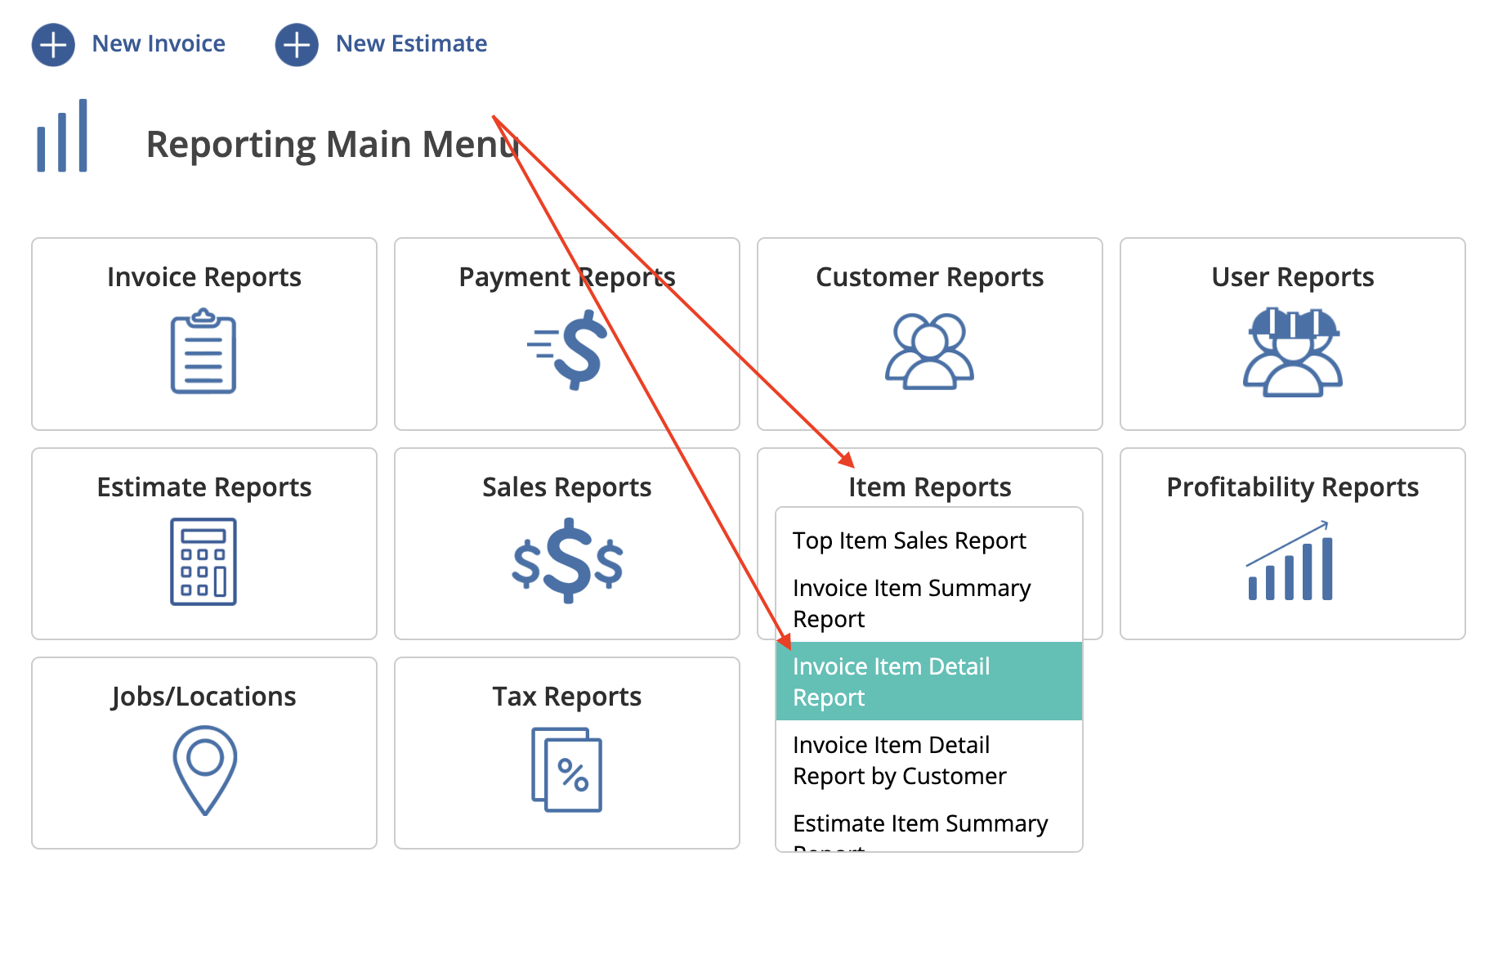Click the Sales Reports triple dollar icon
Screen dimensions: 1507x955
pyautogui.click(x=567, y=562)
